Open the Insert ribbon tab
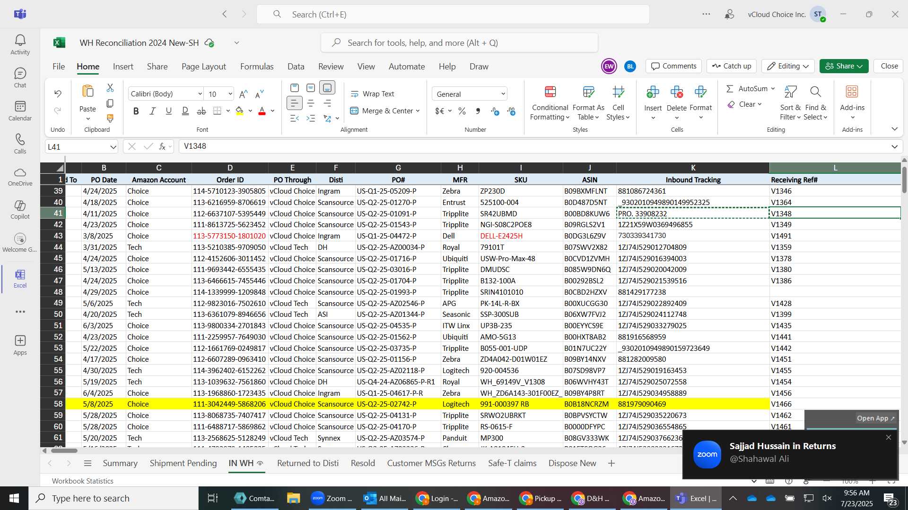The width and height of the screenshot is (908, 510). click(x=123, y=67)
